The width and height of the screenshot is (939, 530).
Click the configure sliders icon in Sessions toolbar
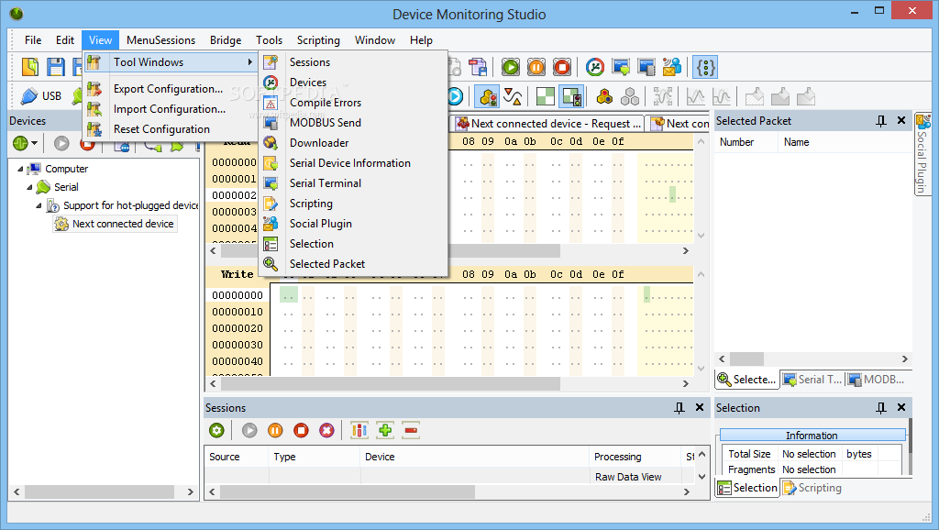(x=359, y=430)
